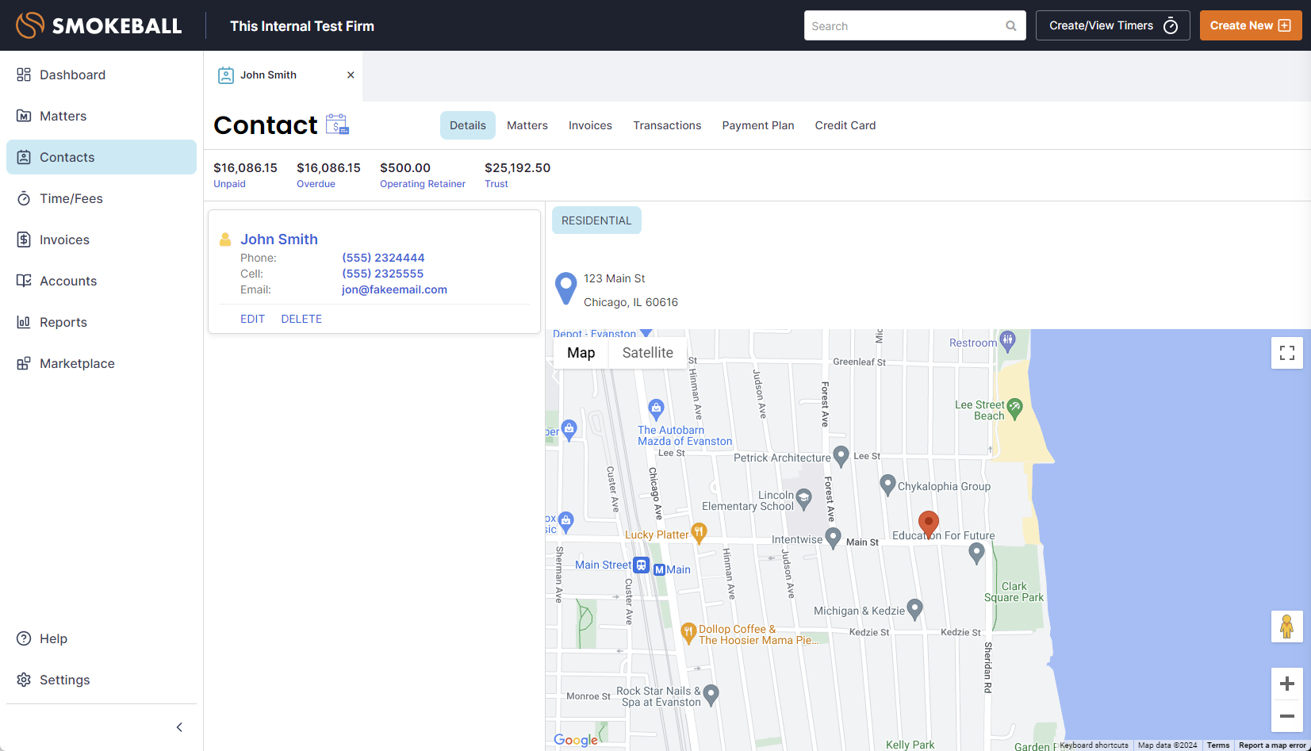Click Report a map error
Image resolution: width=1311 pixels, height=751 pixels.
coord(1272,745)
